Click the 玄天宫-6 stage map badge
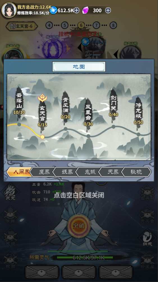The image size is (158, 282). (x=22, y=26)
